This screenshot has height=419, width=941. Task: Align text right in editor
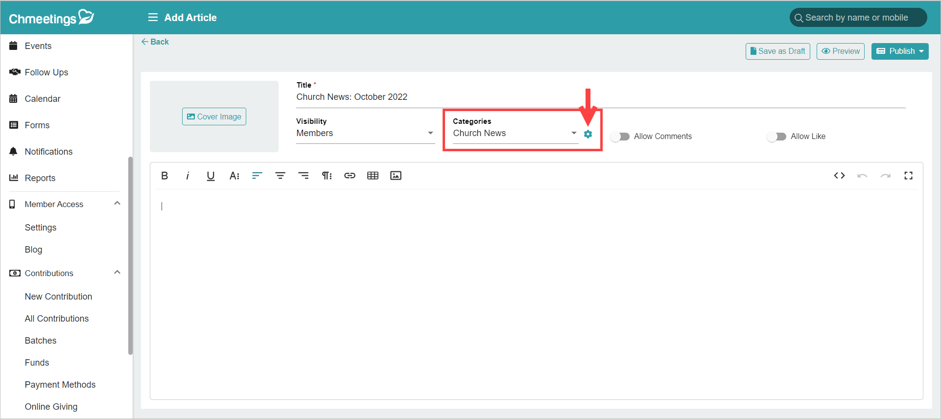coord(304,176)
